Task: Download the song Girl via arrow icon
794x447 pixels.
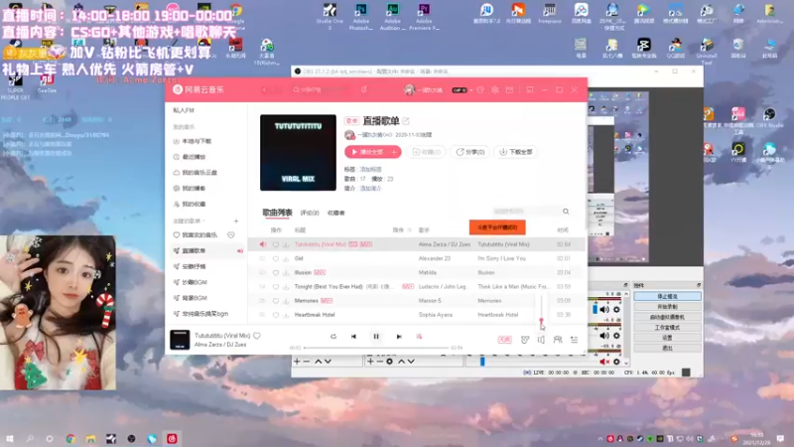Action: [x=286, y=258]
